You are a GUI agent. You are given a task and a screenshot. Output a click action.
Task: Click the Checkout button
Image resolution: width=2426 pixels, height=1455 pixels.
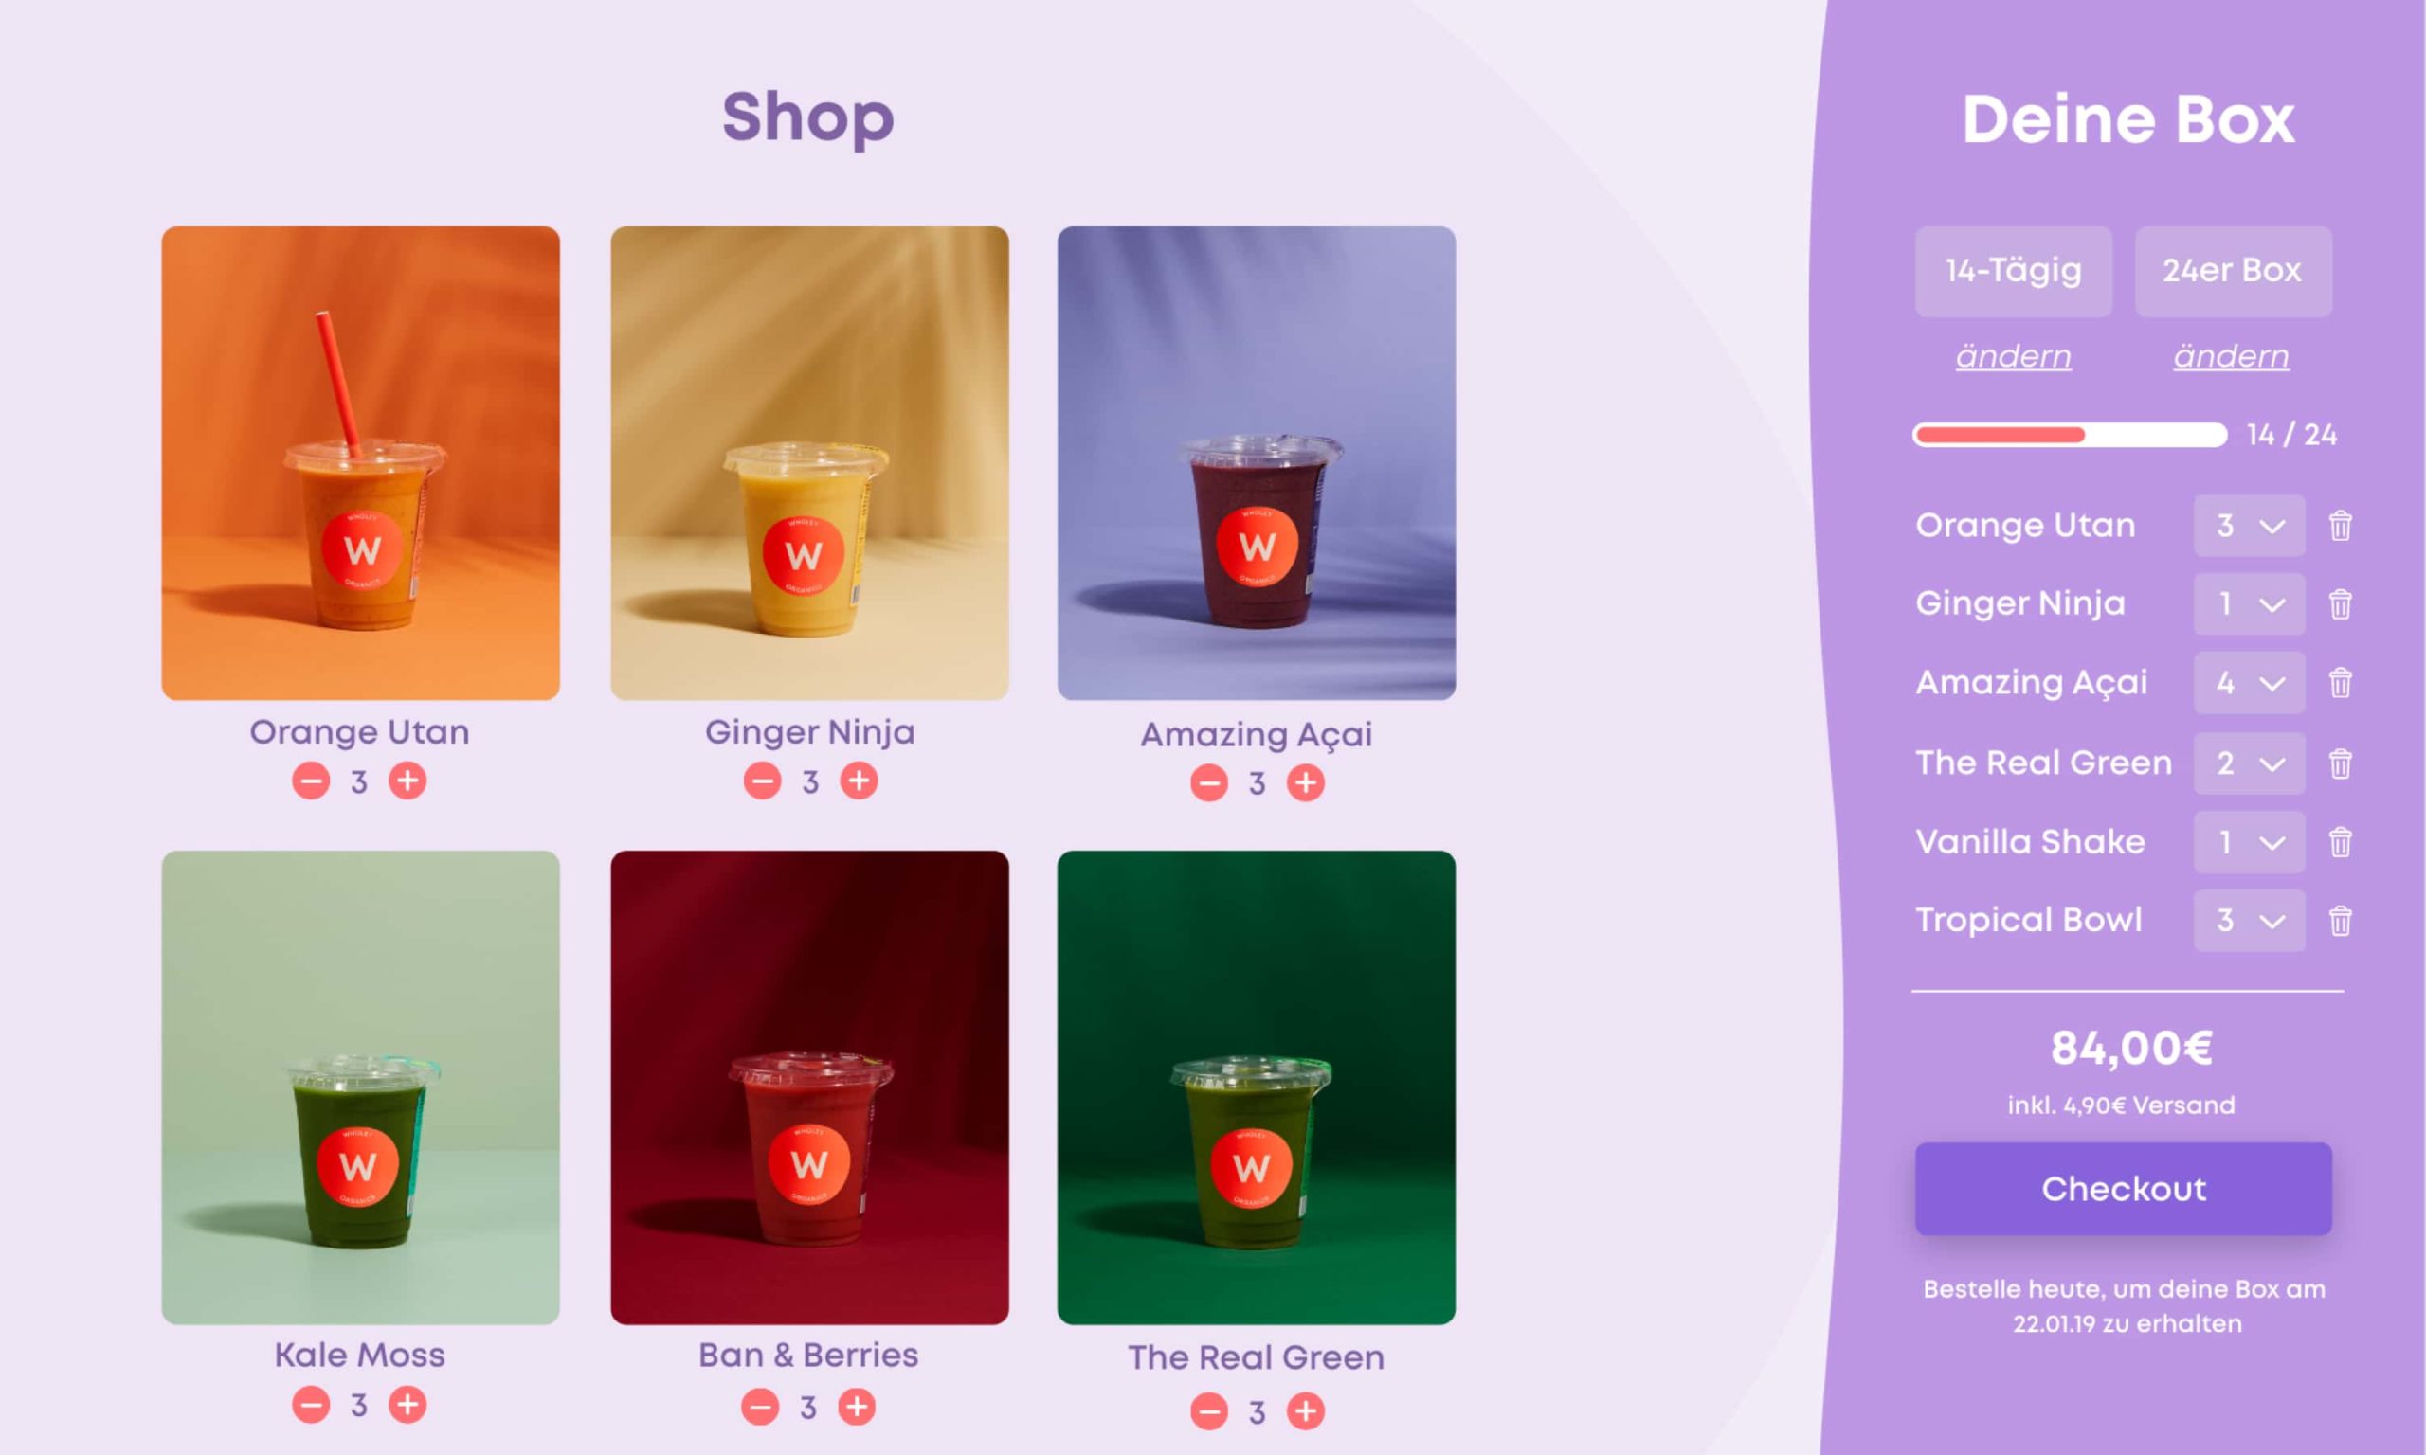(2123, 1188)
